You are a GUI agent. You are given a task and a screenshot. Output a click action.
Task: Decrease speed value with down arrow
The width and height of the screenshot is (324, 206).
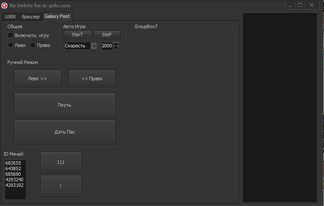click(116, 48)
